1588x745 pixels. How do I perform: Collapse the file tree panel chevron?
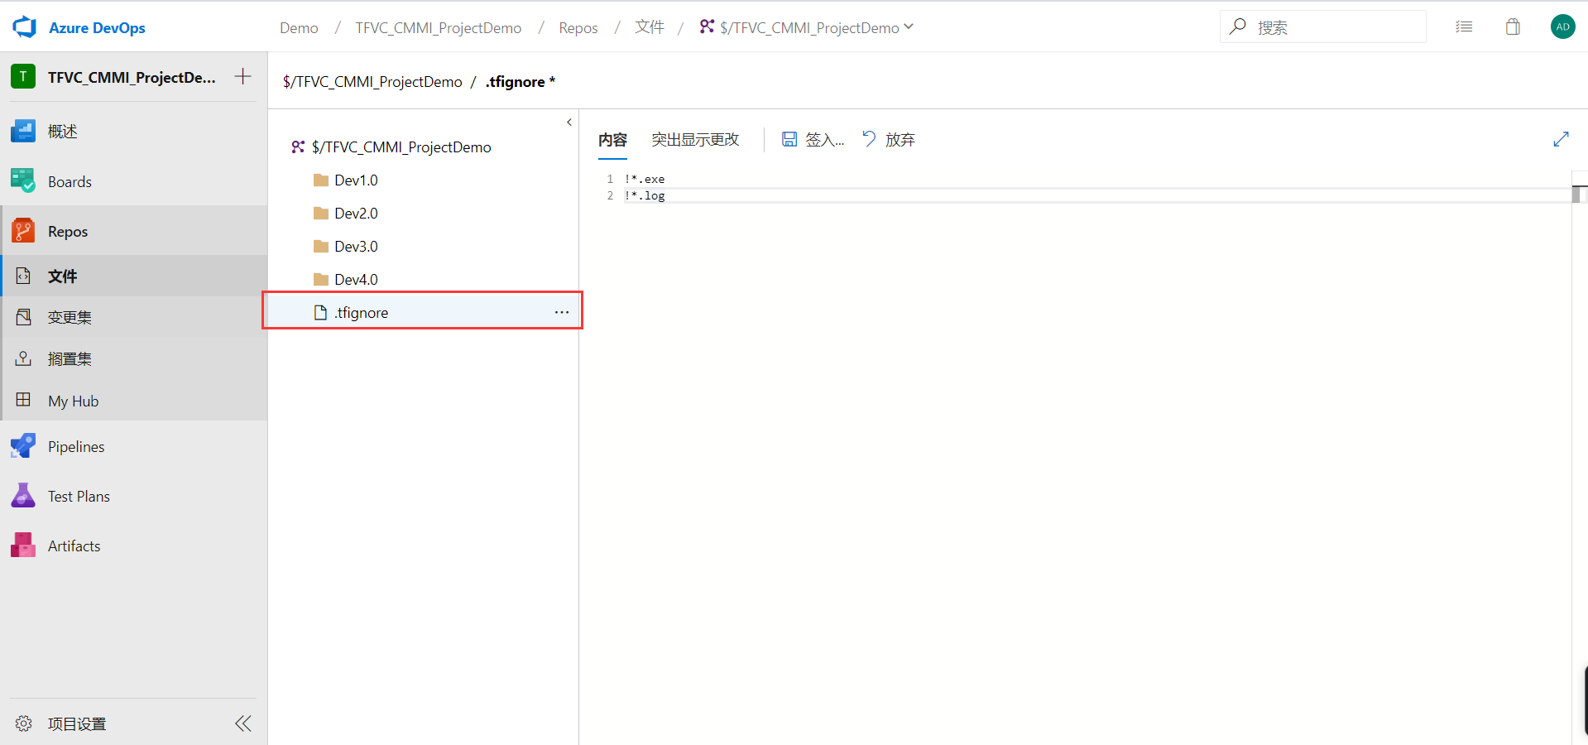(x=569, y=123)
